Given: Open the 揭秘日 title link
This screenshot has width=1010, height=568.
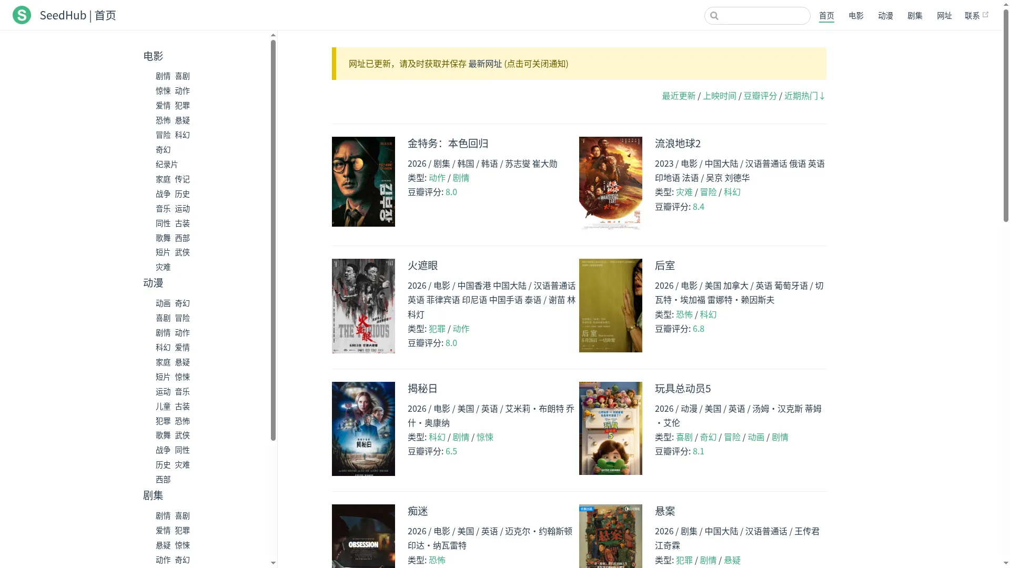Looking at the screenshot, I should pyautogui.click(x=423, y=389).
